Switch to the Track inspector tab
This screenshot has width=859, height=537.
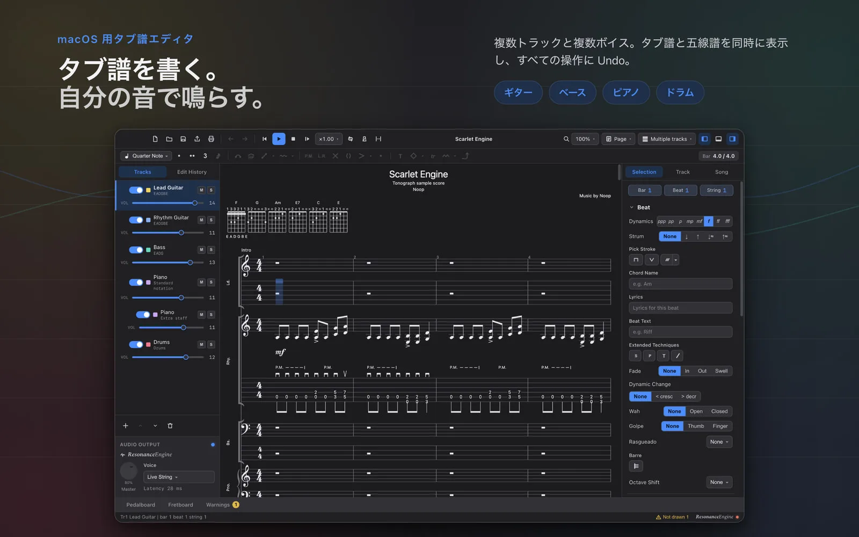point(683,172)
